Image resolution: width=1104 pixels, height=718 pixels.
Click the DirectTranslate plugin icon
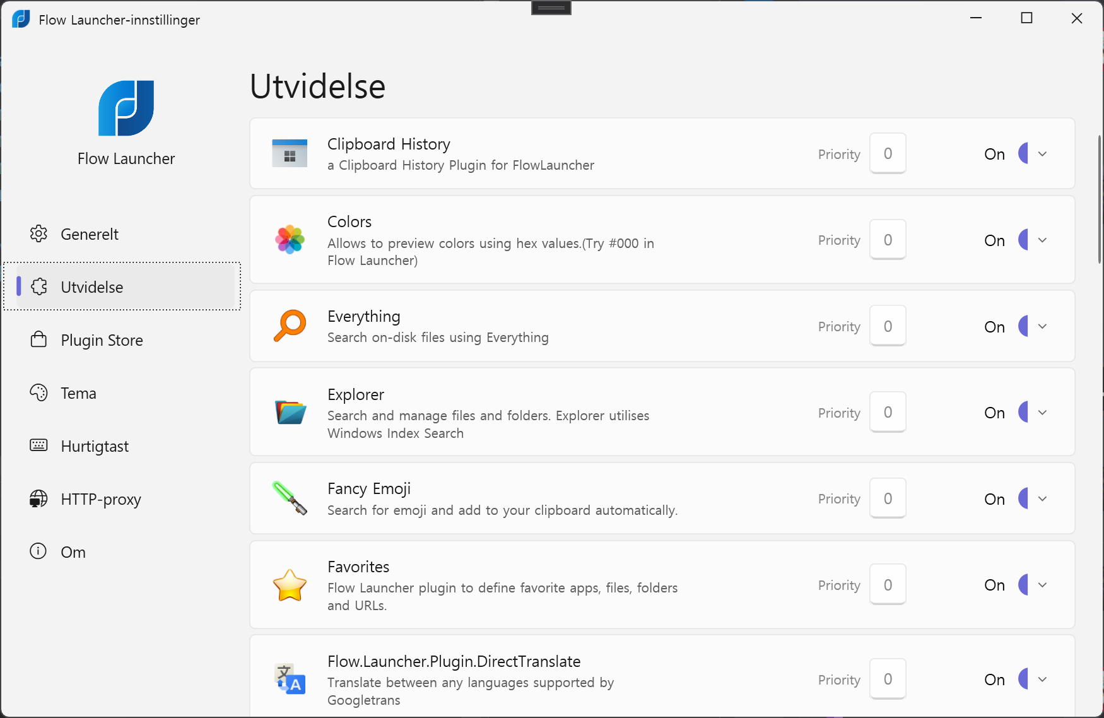(290, 679)
